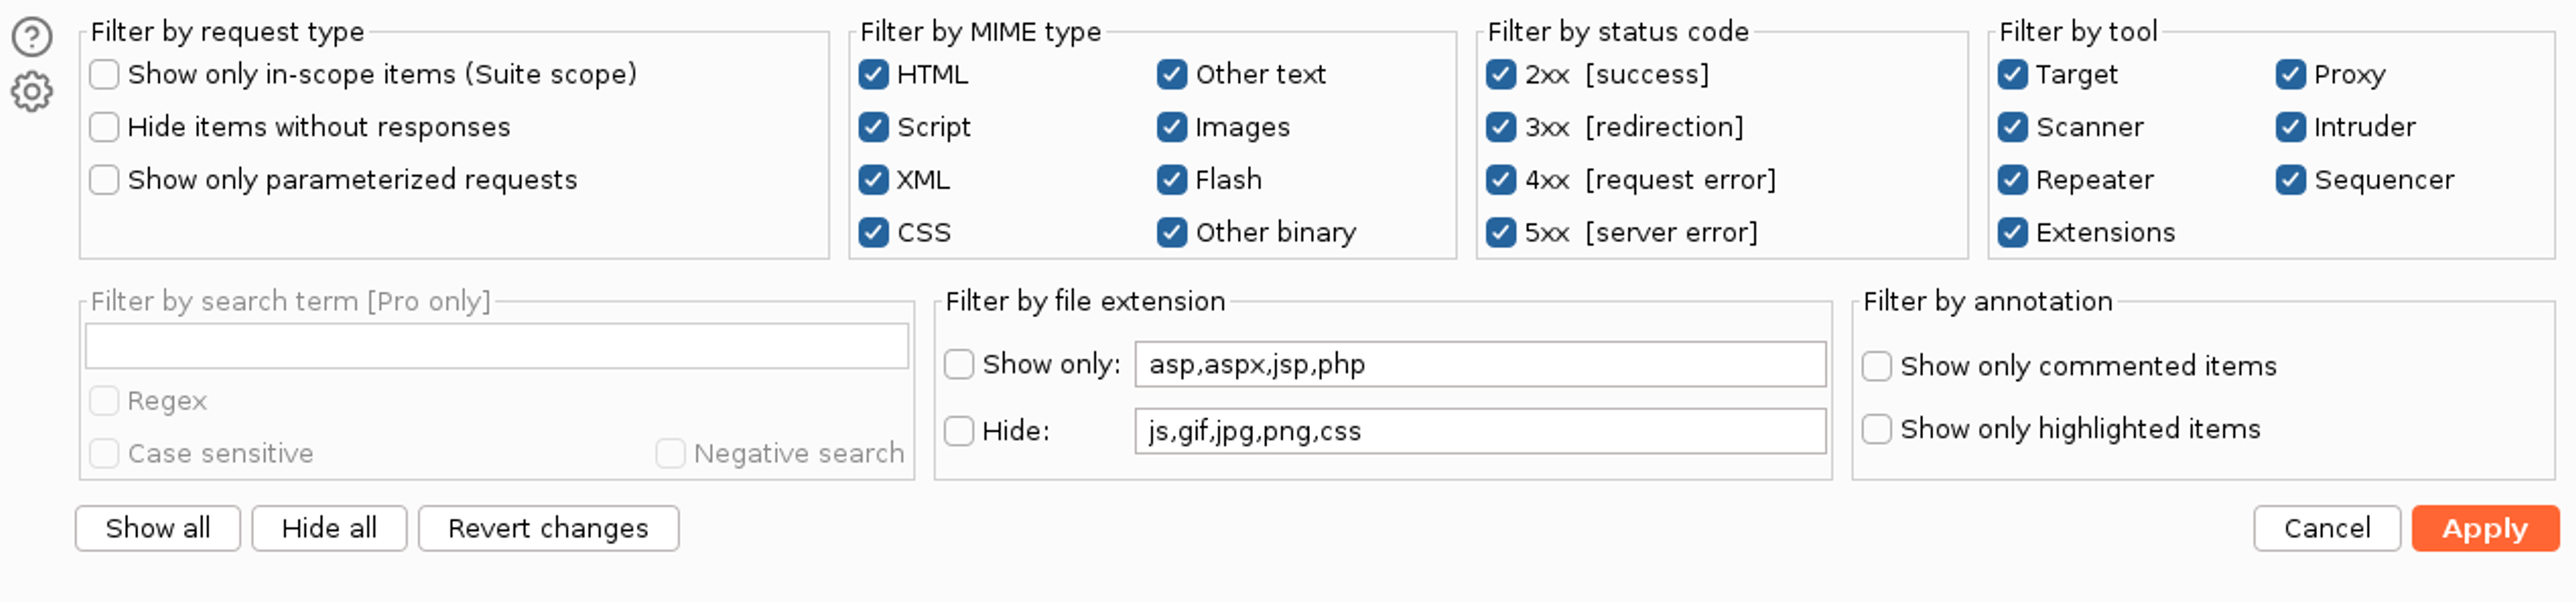Uncheck 4xx request error status filter
Viewport: 2576px width, 602px height.
(x=1500, y=181)
